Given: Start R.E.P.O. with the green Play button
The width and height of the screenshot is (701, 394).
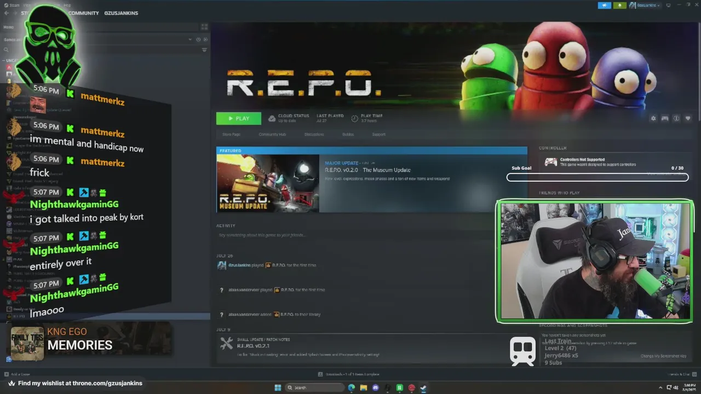Looking at the screenshot, I should tap(238, 118).
